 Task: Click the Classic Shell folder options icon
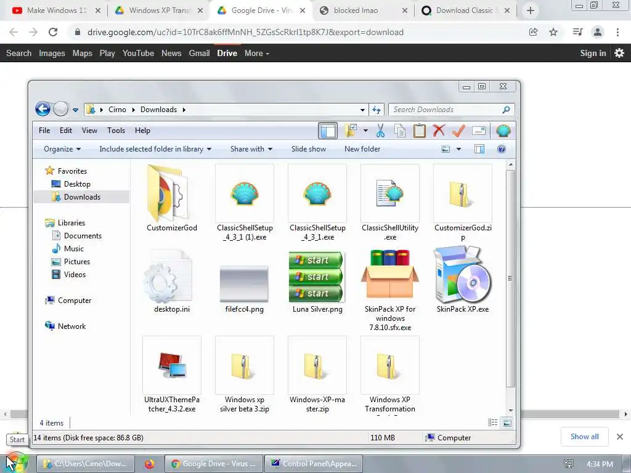(351, 131)
